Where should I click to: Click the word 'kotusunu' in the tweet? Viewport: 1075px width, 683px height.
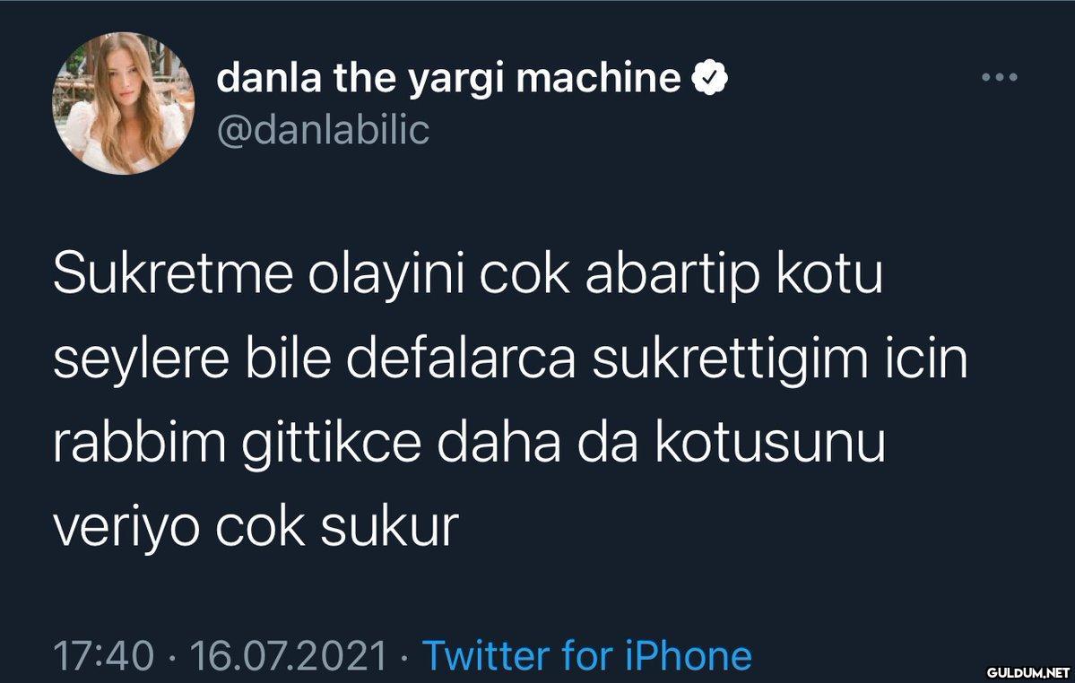pos(770,443)
